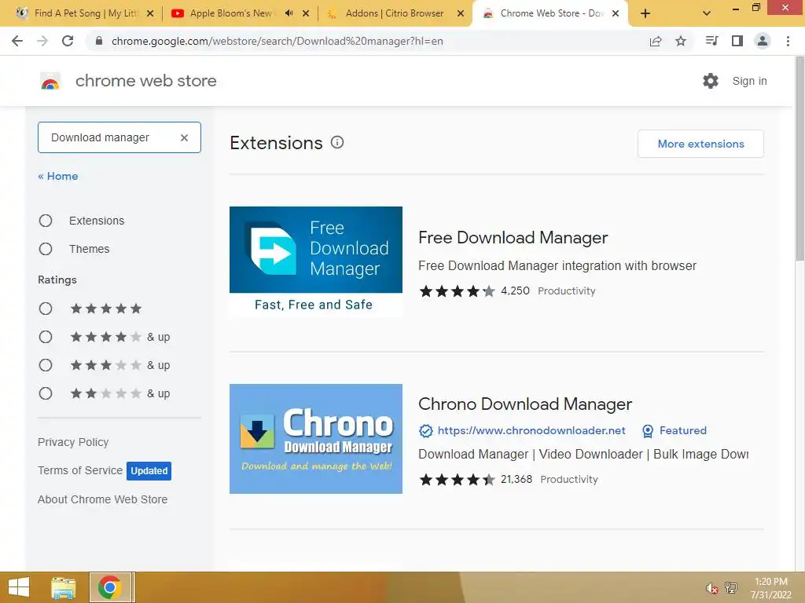
Task: Open Terms of Service link
Action: (80, 470)
